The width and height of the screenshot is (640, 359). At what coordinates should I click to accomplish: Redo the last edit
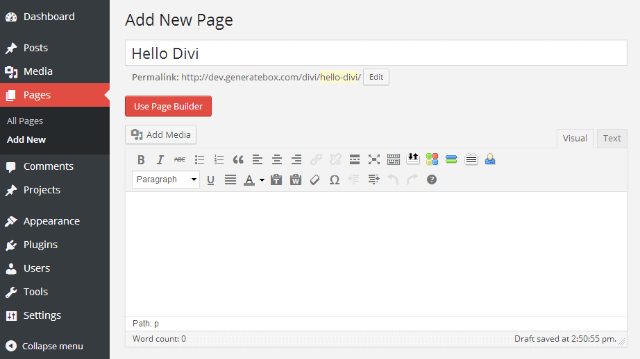(x=412, y=179)
